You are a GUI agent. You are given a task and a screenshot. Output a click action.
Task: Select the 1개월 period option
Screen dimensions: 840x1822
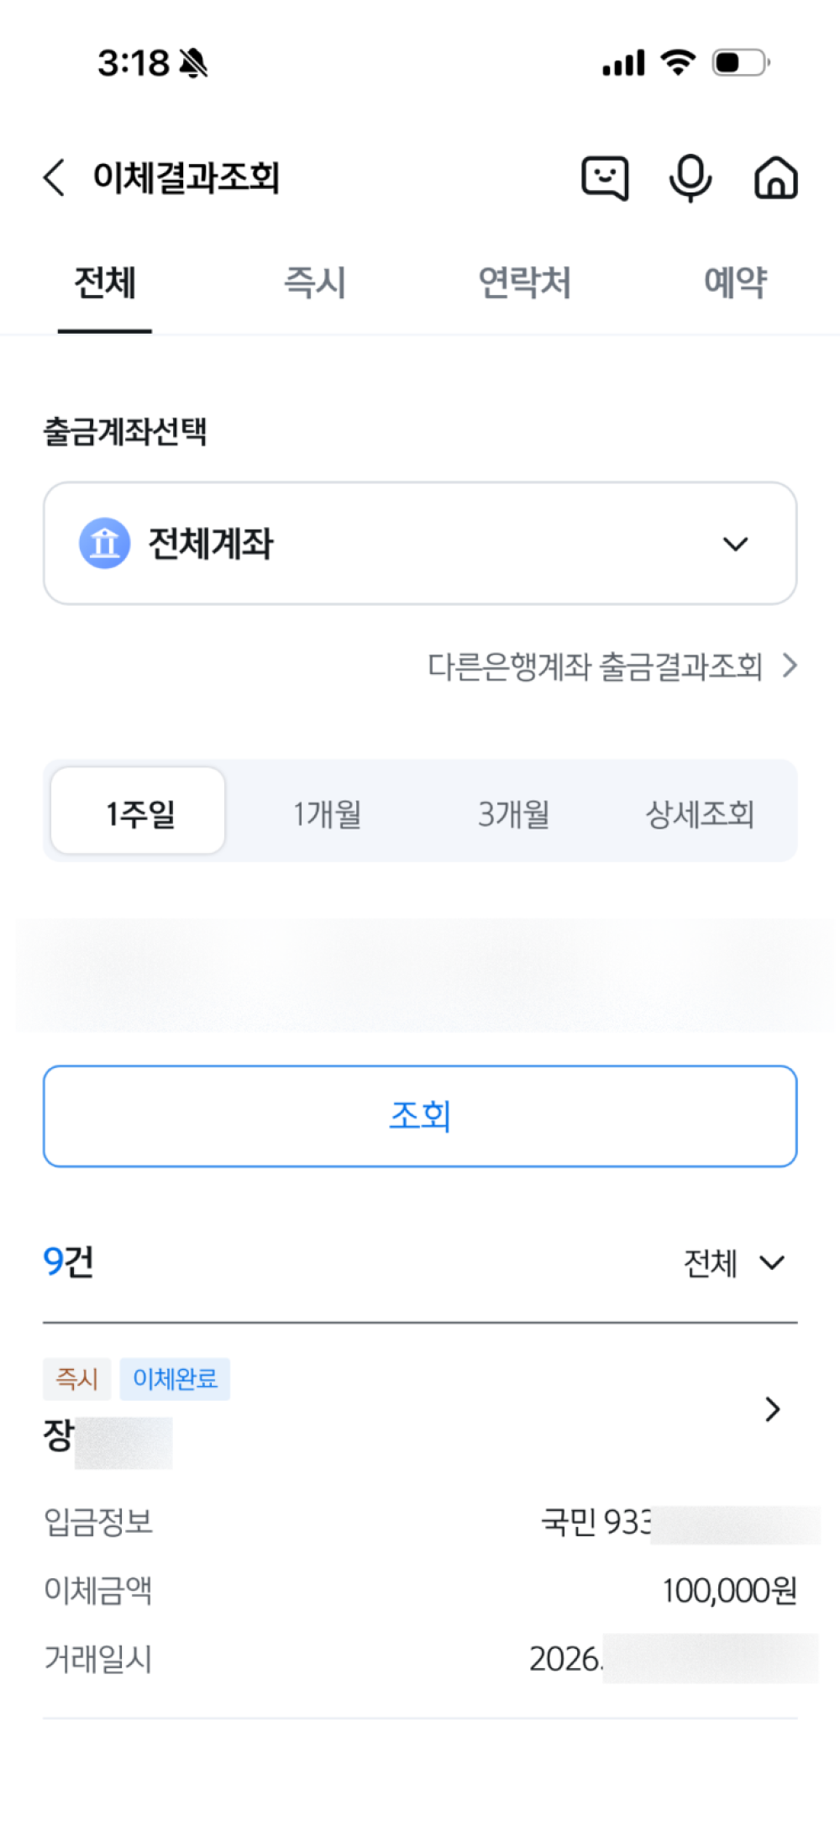[327, 814]
